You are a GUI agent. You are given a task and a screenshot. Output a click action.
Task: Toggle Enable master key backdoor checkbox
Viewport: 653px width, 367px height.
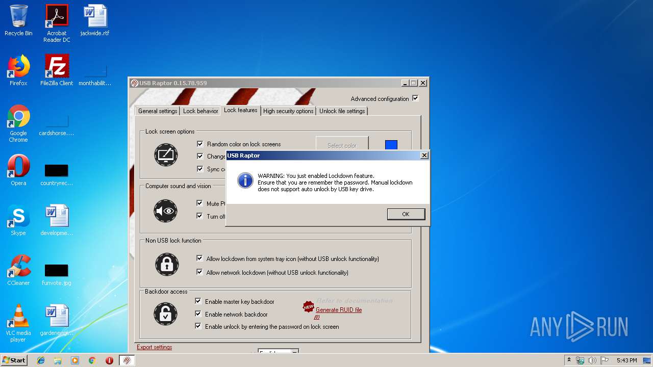(x=198, y=301)
